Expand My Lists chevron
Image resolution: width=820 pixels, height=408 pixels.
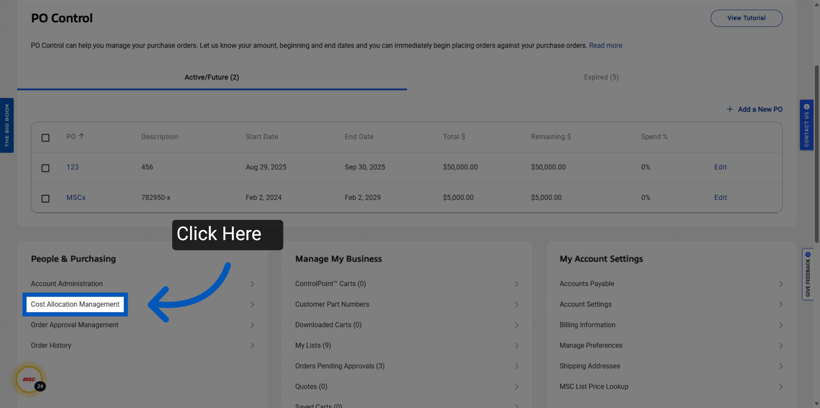click(x=516, y=346)
